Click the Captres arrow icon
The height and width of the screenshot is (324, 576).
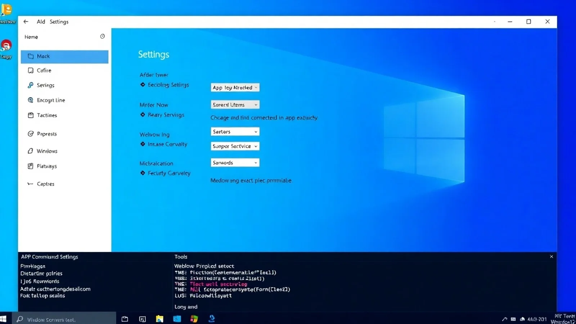[x=30, y=184]
